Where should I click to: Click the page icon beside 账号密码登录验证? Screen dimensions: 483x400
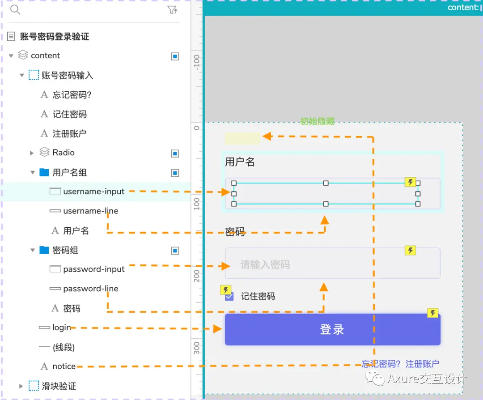10,36
